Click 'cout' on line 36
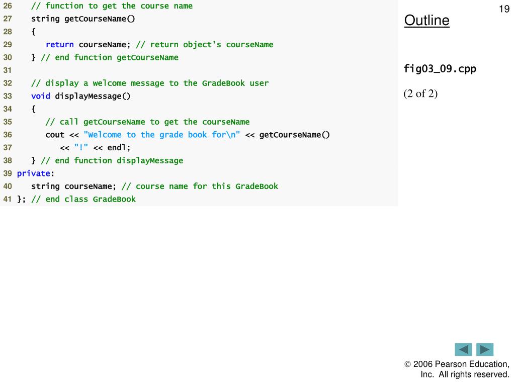 [x=55, y=135]
